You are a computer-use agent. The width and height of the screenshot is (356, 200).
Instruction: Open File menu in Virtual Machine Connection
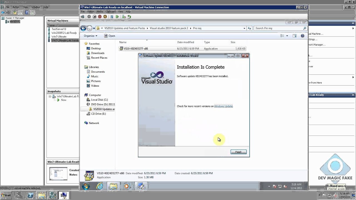coord(83,12)
